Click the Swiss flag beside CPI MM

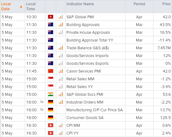51,125
